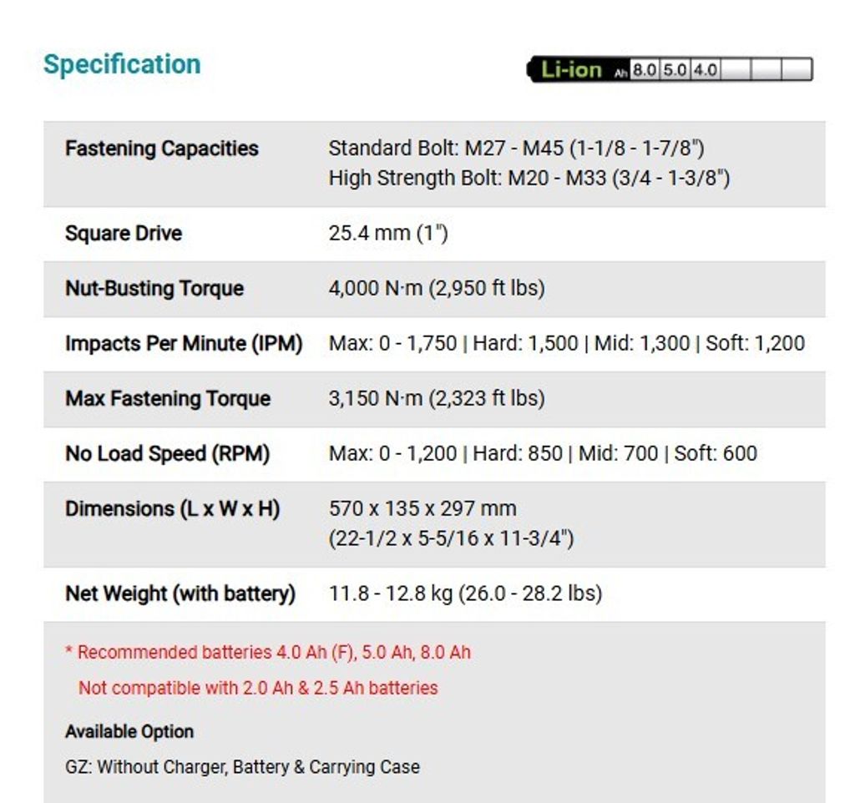The height and width of the screenshot is (803, 855).
Task: Click the Li-ion battery label icon
Action: click(x=571, y=69)
